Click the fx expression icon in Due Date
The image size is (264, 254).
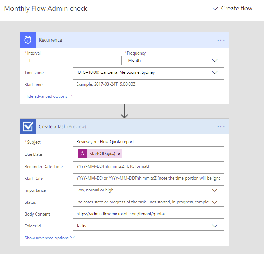[x=83, y=154]
